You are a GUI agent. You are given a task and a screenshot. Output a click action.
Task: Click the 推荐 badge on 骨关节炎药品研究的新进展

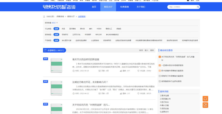click(46, 59)
